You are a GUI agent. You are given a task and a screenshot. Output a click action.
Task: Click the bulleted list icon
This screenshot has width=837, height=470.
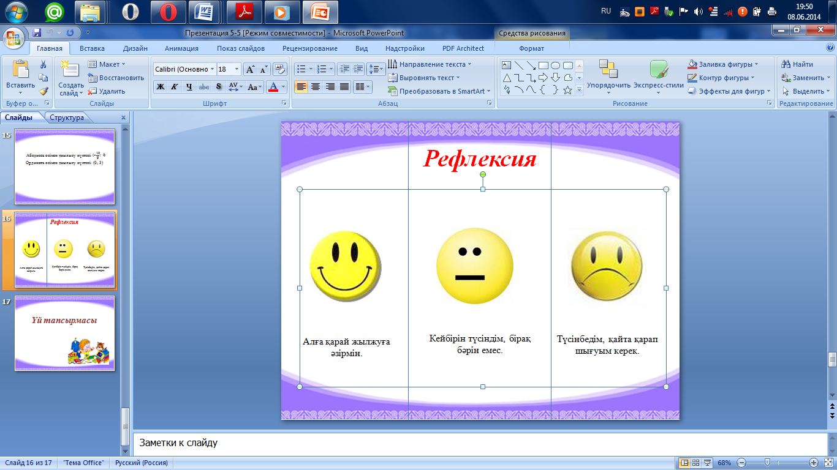tap(301, 69)
